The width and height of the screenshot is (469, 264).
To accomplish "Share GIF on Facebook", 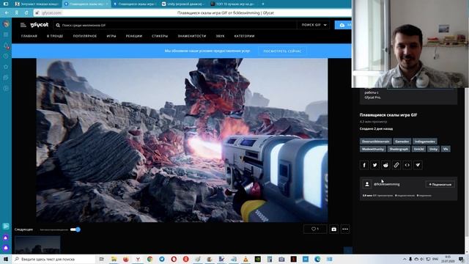I will [x=364, y=165].
